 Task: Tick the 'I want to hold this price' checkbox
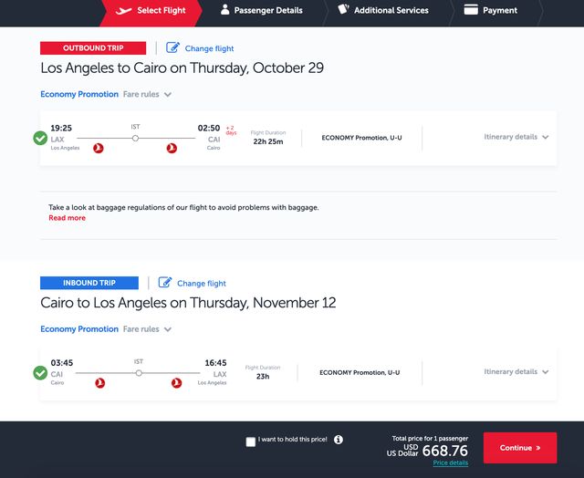pos(251,442)
